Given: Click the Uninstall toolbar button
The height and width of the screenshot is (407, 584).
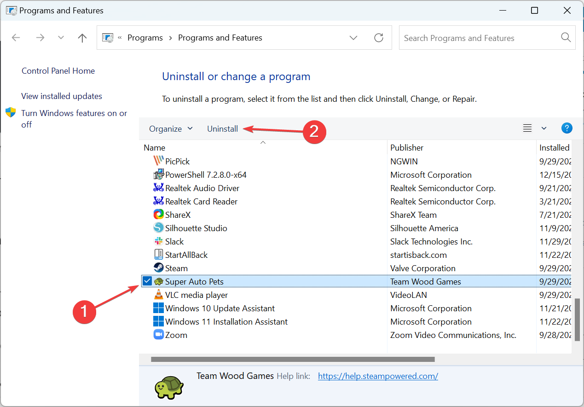Looking at the screenshot, I should pos(223,129).
